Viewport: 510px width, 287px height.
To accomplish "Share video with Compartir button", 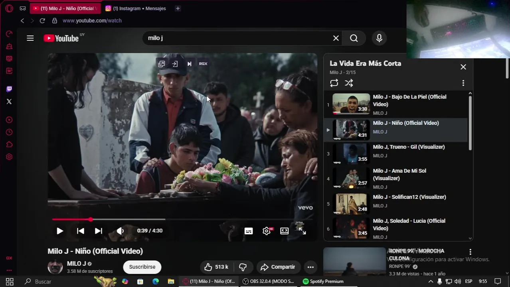I will [x=278, y=267].
